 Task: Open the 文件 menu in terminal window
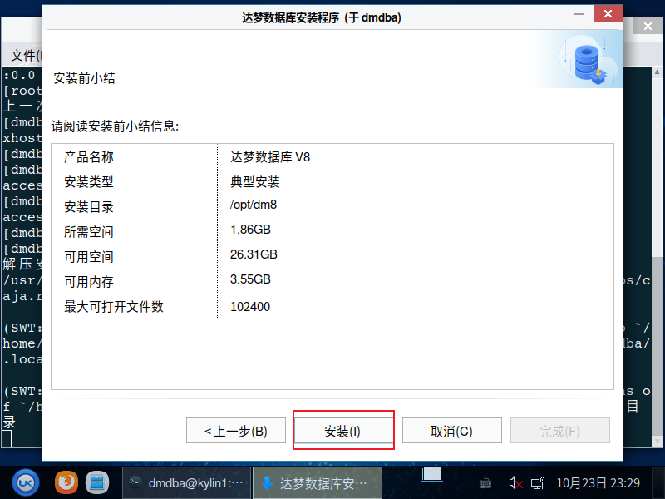point(27,55)
